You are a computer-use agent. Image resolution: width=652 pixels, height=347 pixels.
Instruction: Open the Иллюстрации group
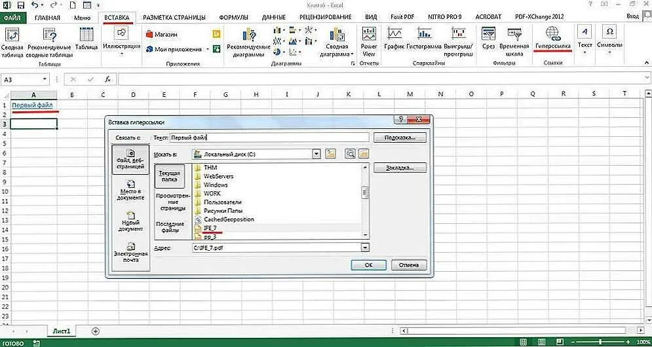coord(121,41)
